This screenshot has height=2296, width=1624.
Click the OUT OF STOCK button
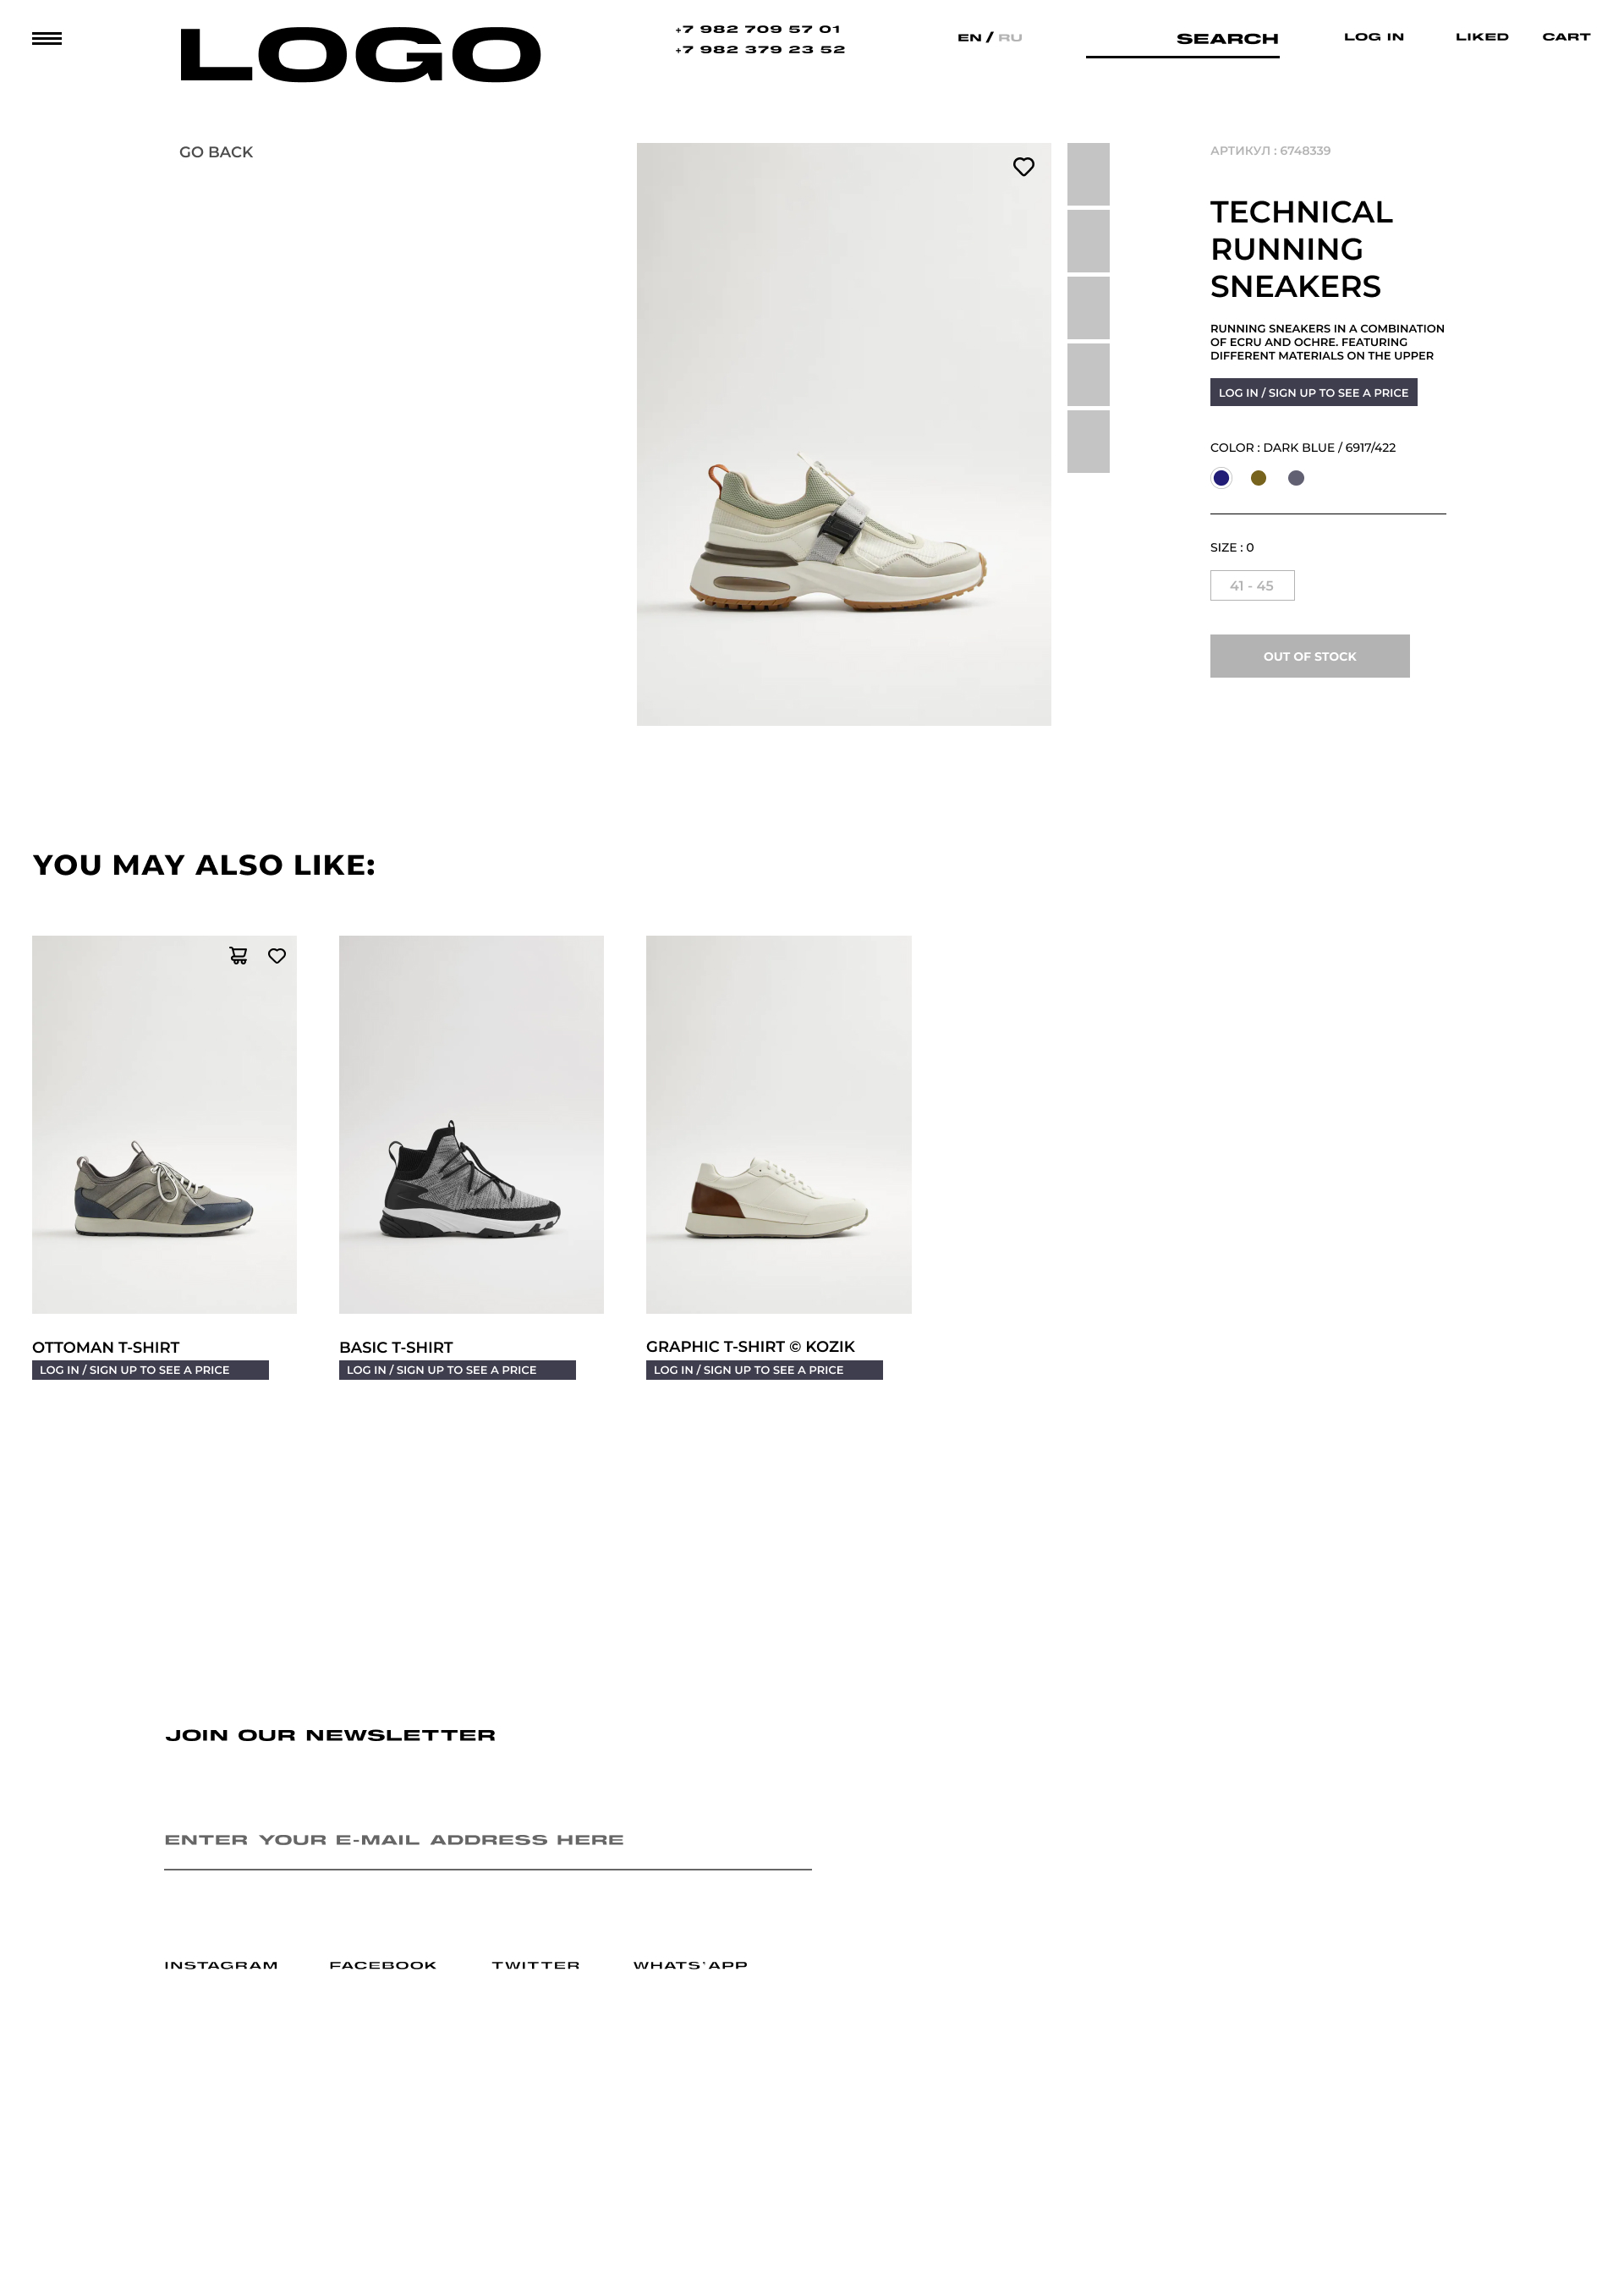pos(1310,656)
